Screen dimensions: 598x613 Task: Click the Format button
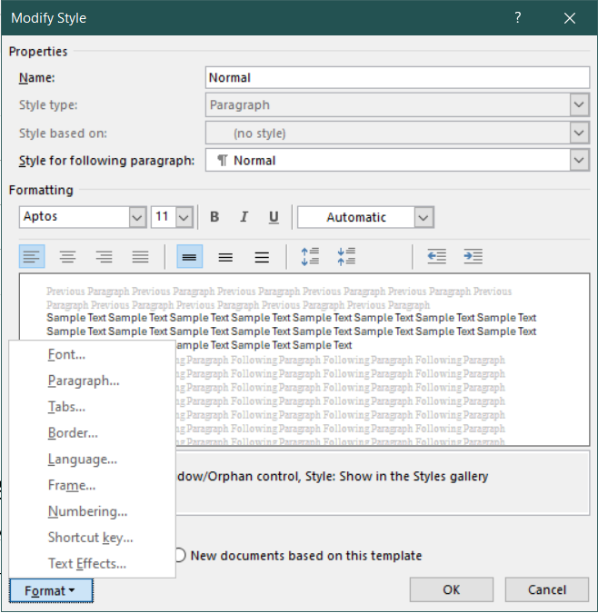tap(51, 590)
